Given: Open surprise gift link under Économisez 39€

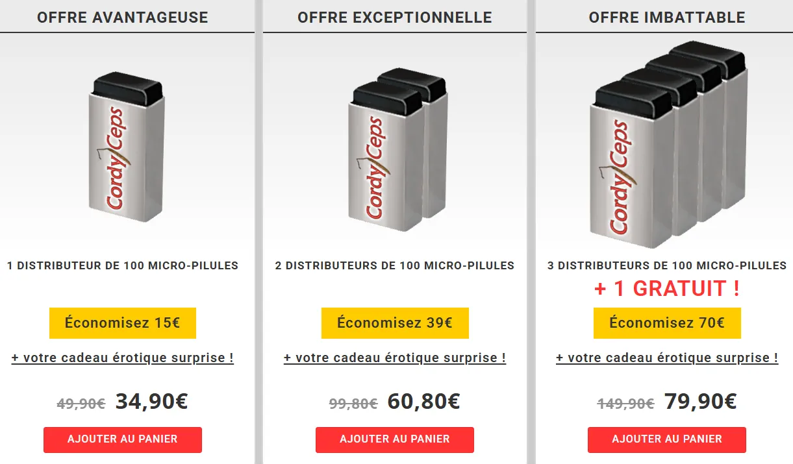Looking at the screenshot, I should 394,358.
